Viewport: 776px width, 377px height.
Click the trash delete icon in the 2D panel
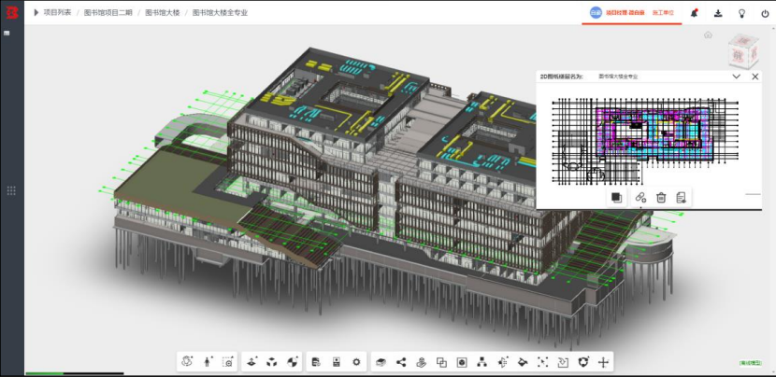coord(661,198)
